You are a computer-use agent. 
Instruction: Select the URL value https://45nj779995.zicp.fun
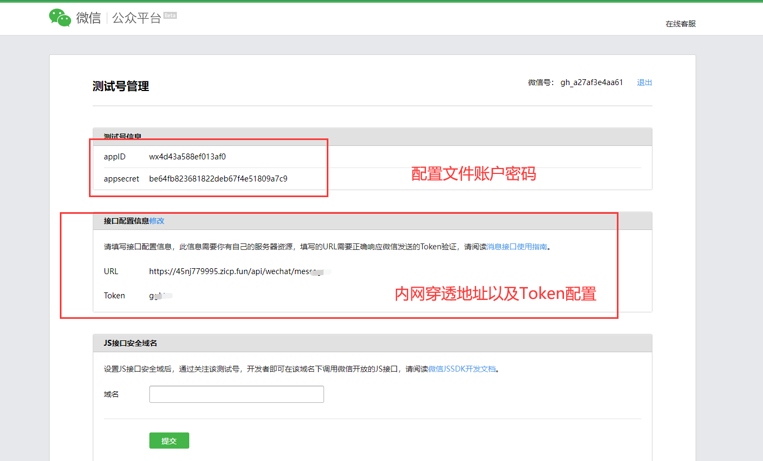pos(240,271)
